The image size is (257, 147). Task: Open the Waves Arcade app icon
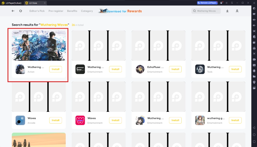pos(20,120)
